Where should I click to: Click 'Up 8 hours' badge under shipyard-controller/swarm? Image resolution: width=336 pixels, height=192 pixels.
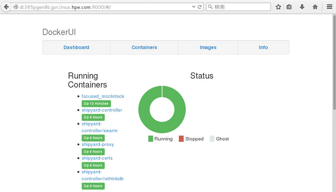93,138
